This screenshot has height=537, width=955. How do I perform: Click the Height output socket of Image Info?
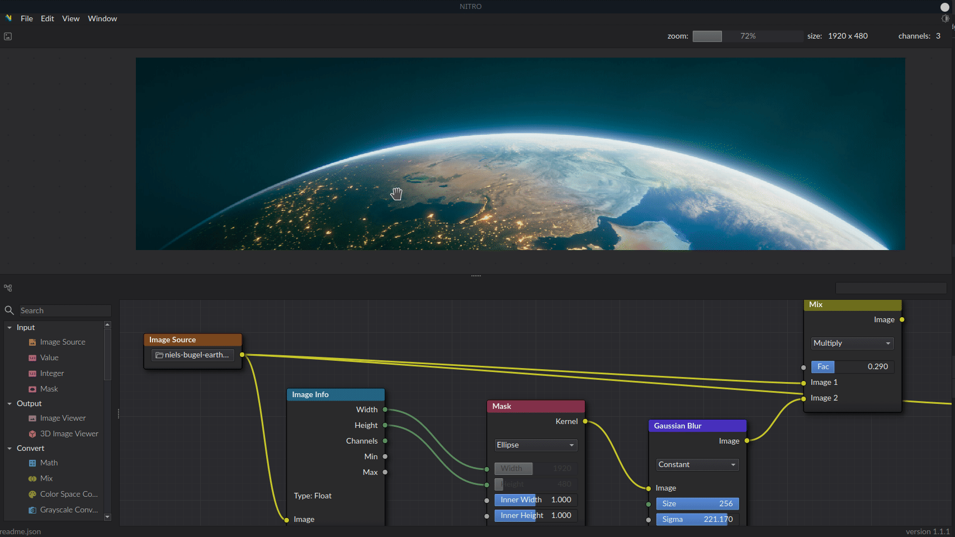385,425
